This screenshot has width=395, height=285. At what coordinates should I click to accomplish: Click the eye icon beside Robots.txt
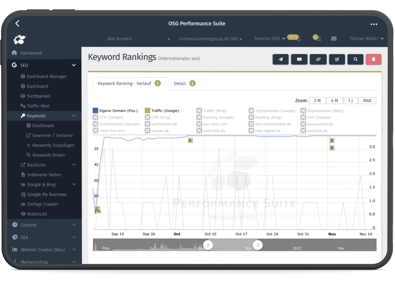pos(23,214)
